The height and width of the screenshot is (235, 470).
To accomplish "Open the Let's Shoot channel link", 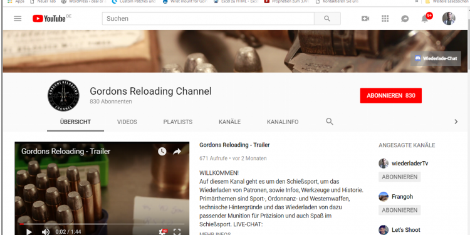I will [406, 230].
